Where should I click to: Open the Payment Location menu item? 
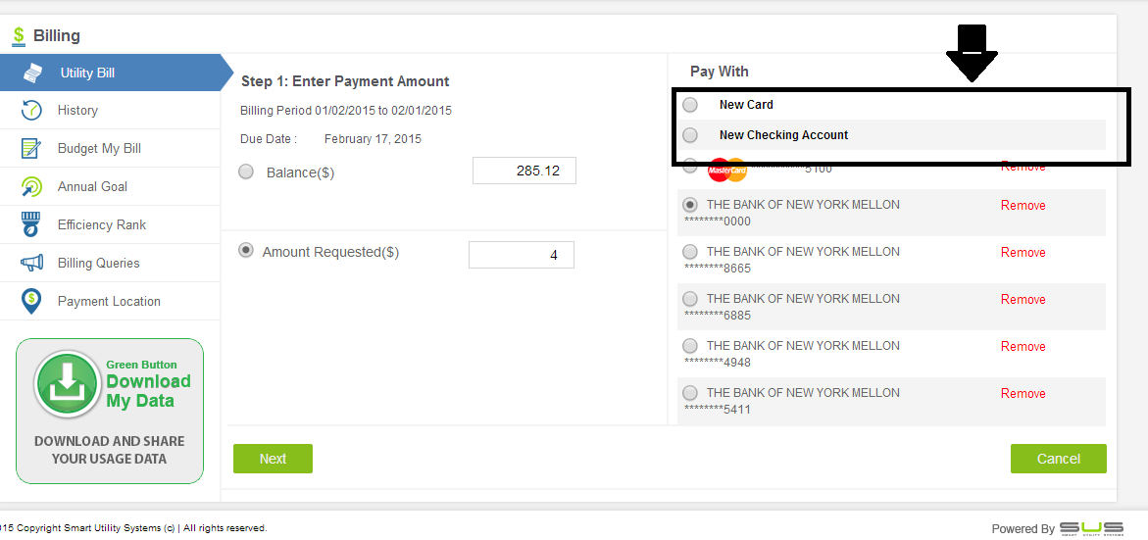click(x=109, y=301)
